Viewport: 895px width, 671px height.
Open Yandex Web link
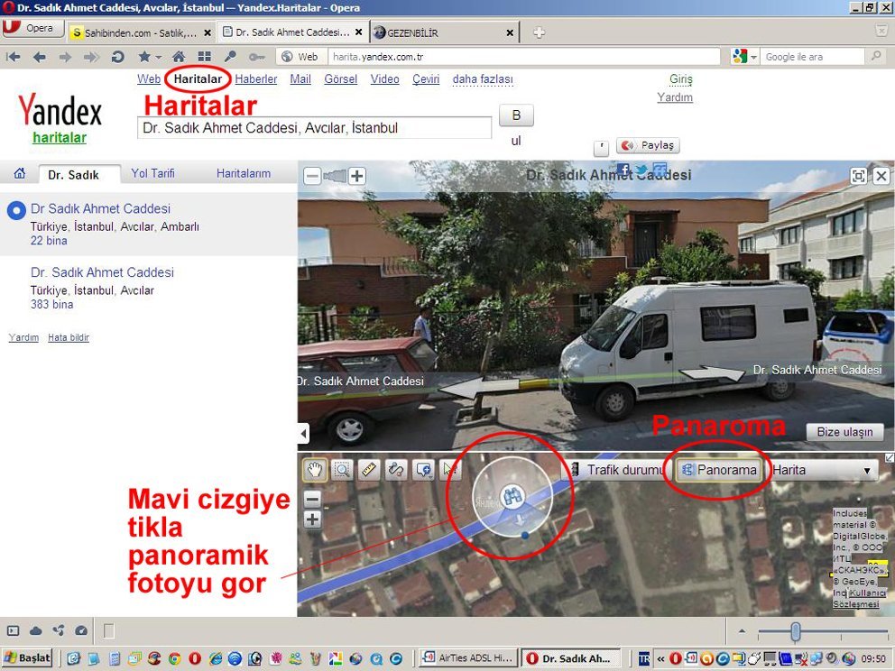pos(148,79)
